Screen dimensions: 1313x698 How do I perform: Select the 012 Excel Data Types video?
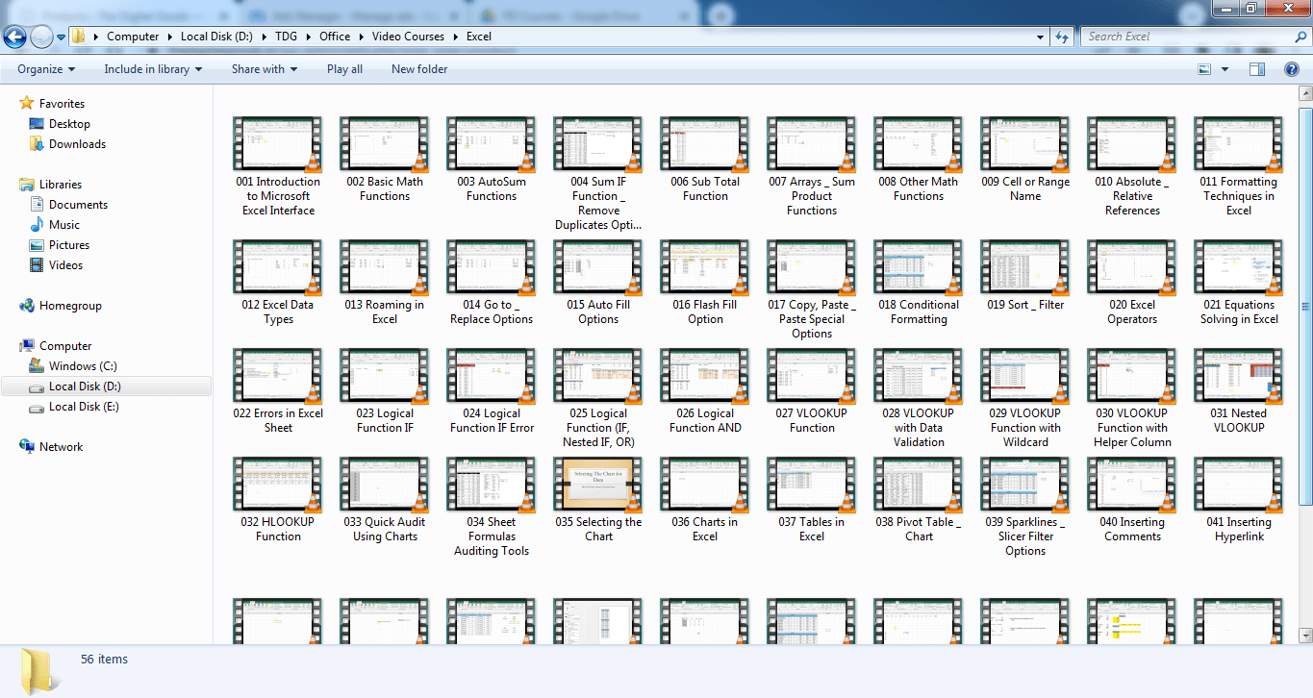(x=278, y=283)
